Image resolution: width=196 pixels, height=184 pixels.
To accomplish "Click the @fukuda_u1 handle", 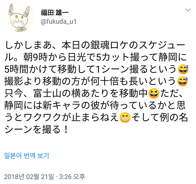I will [59, 21].
